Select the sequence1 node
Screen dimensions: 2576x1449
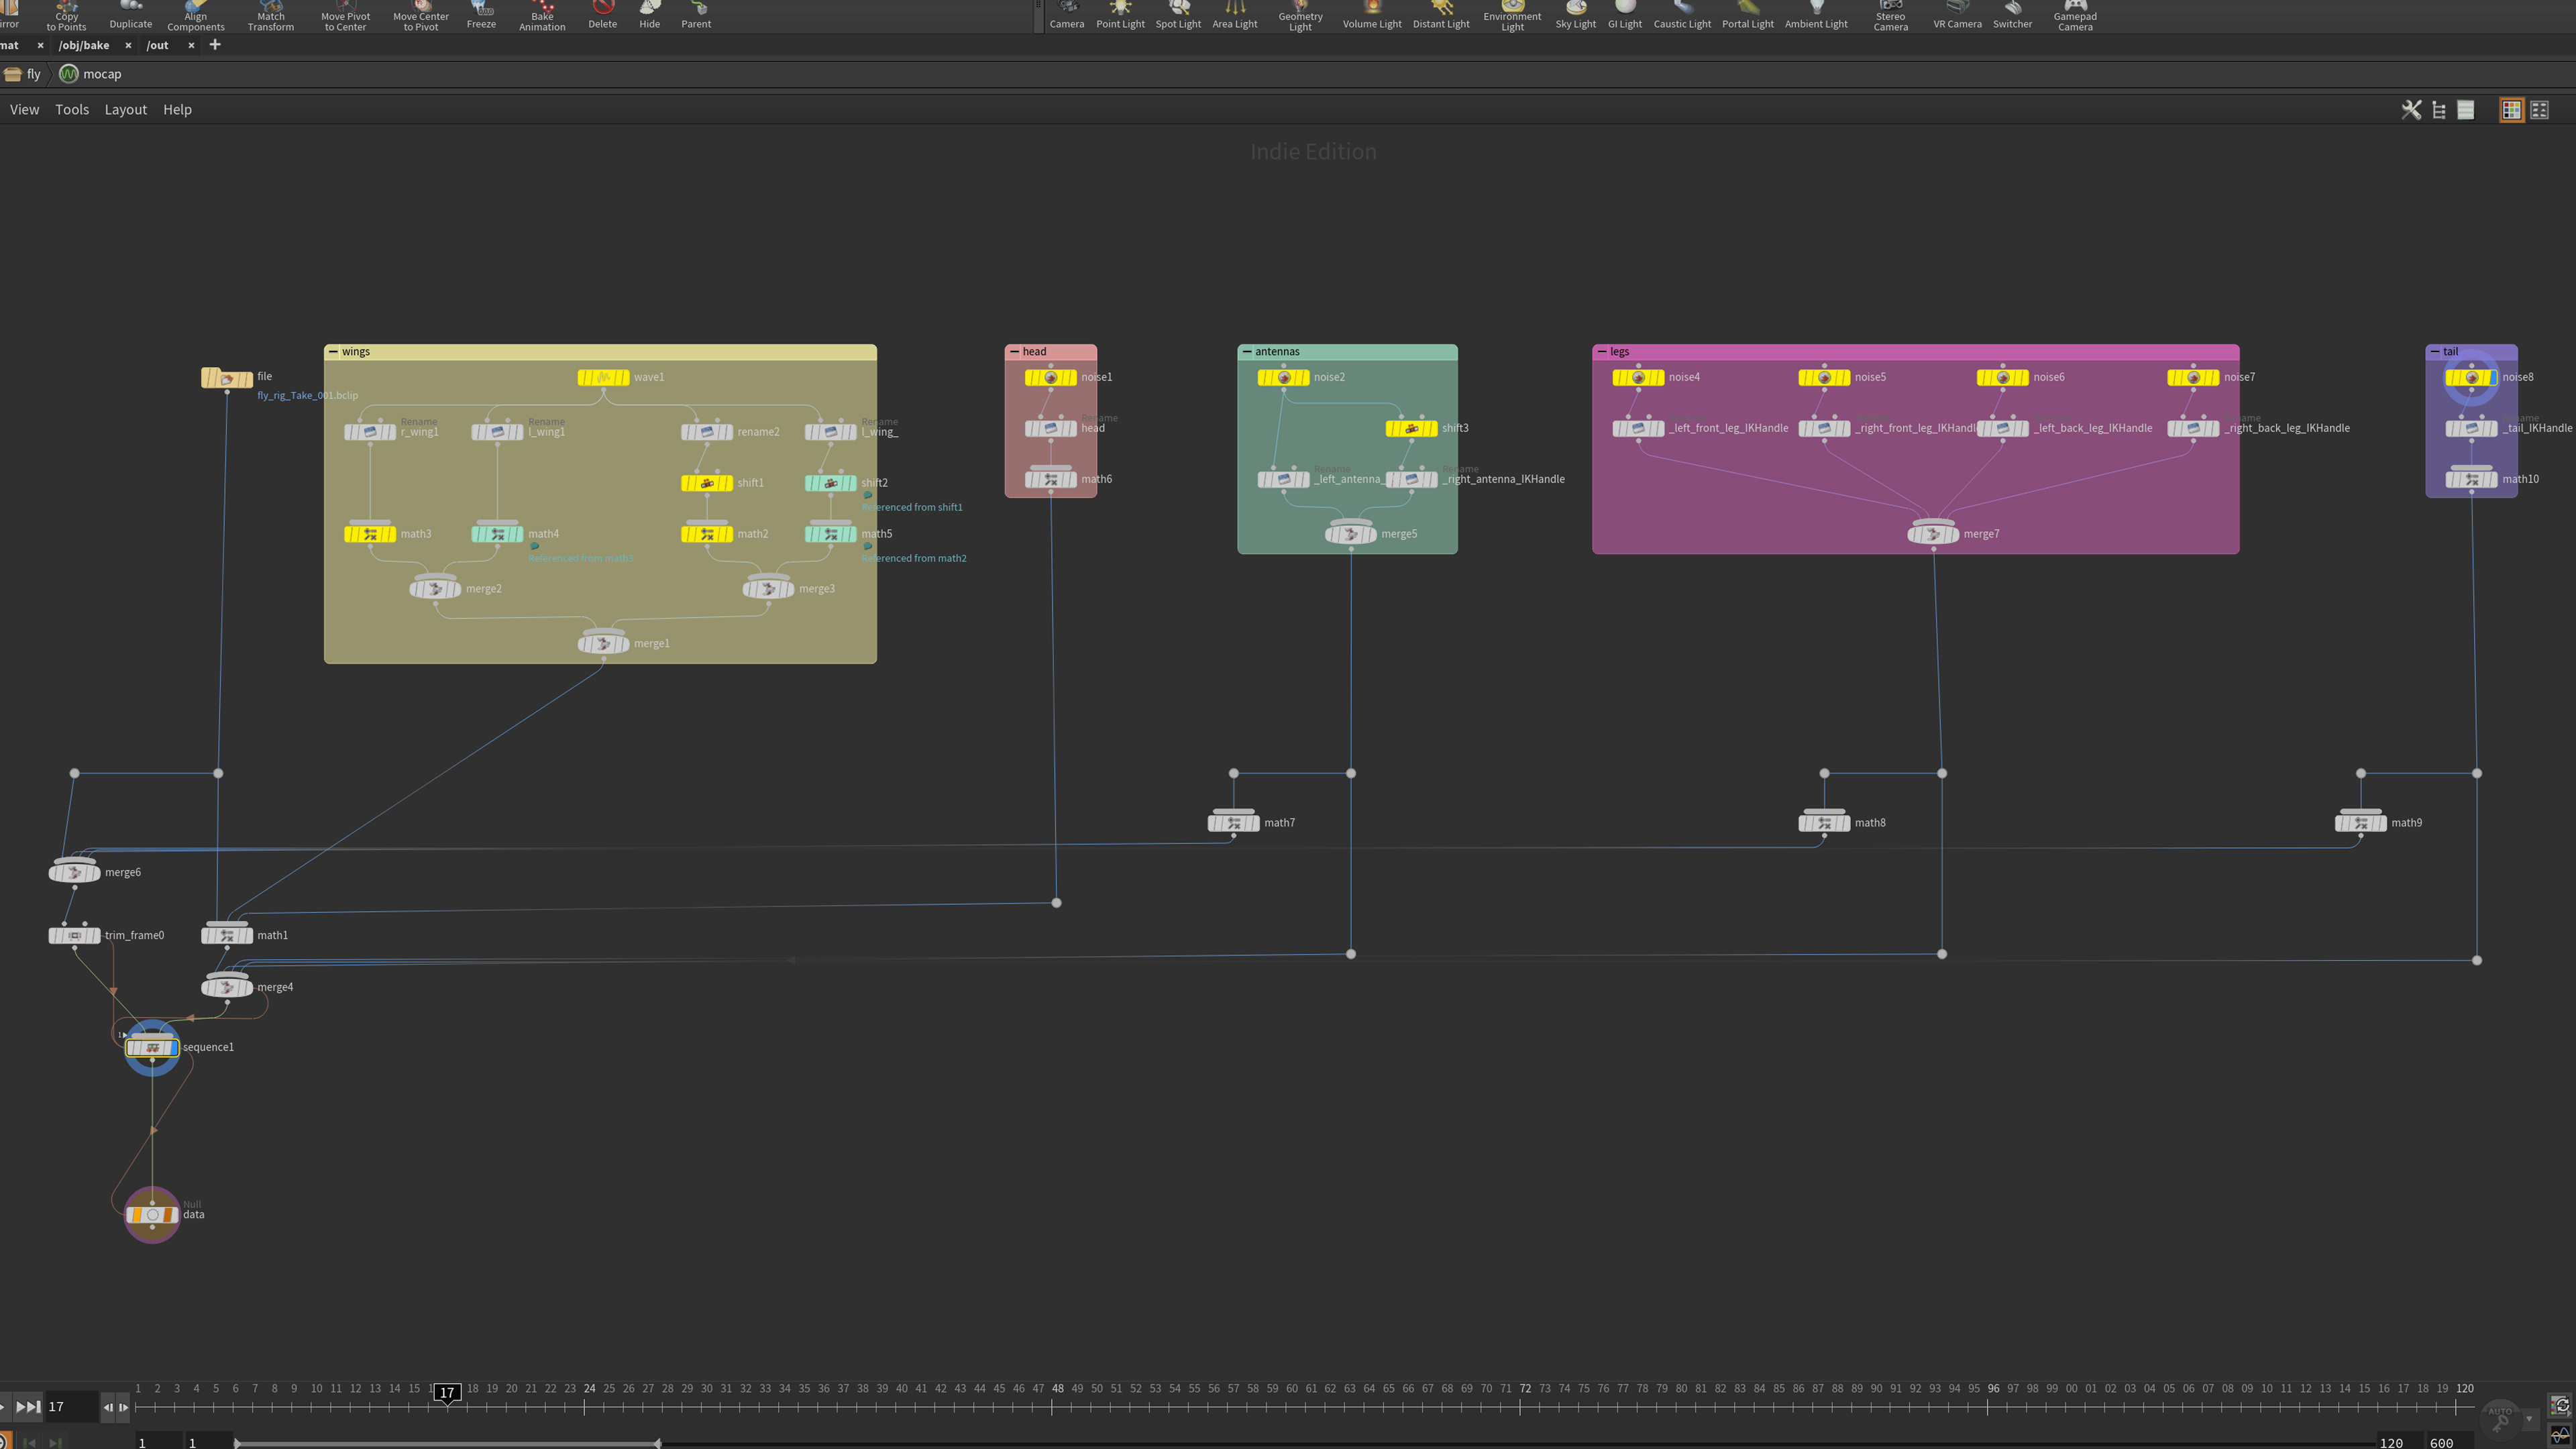point(152,1047)
